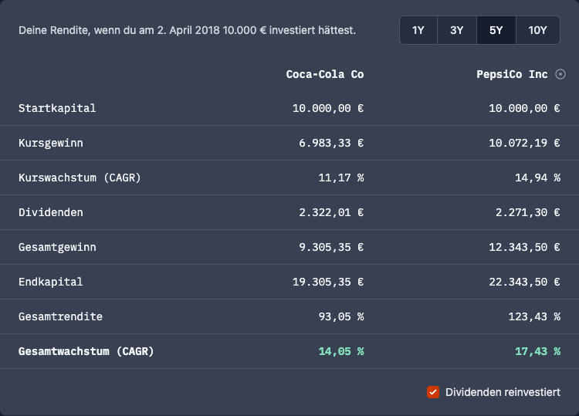Click the Coca-Cola Co column header
Screen dimensions: 579x416
point(324,74)
